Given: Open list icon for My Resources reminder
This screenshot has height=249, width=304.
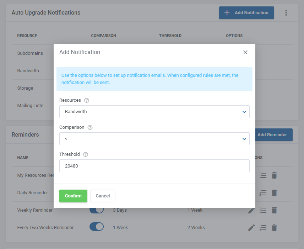Looking at the screenshot, I should tap(263, 175).
